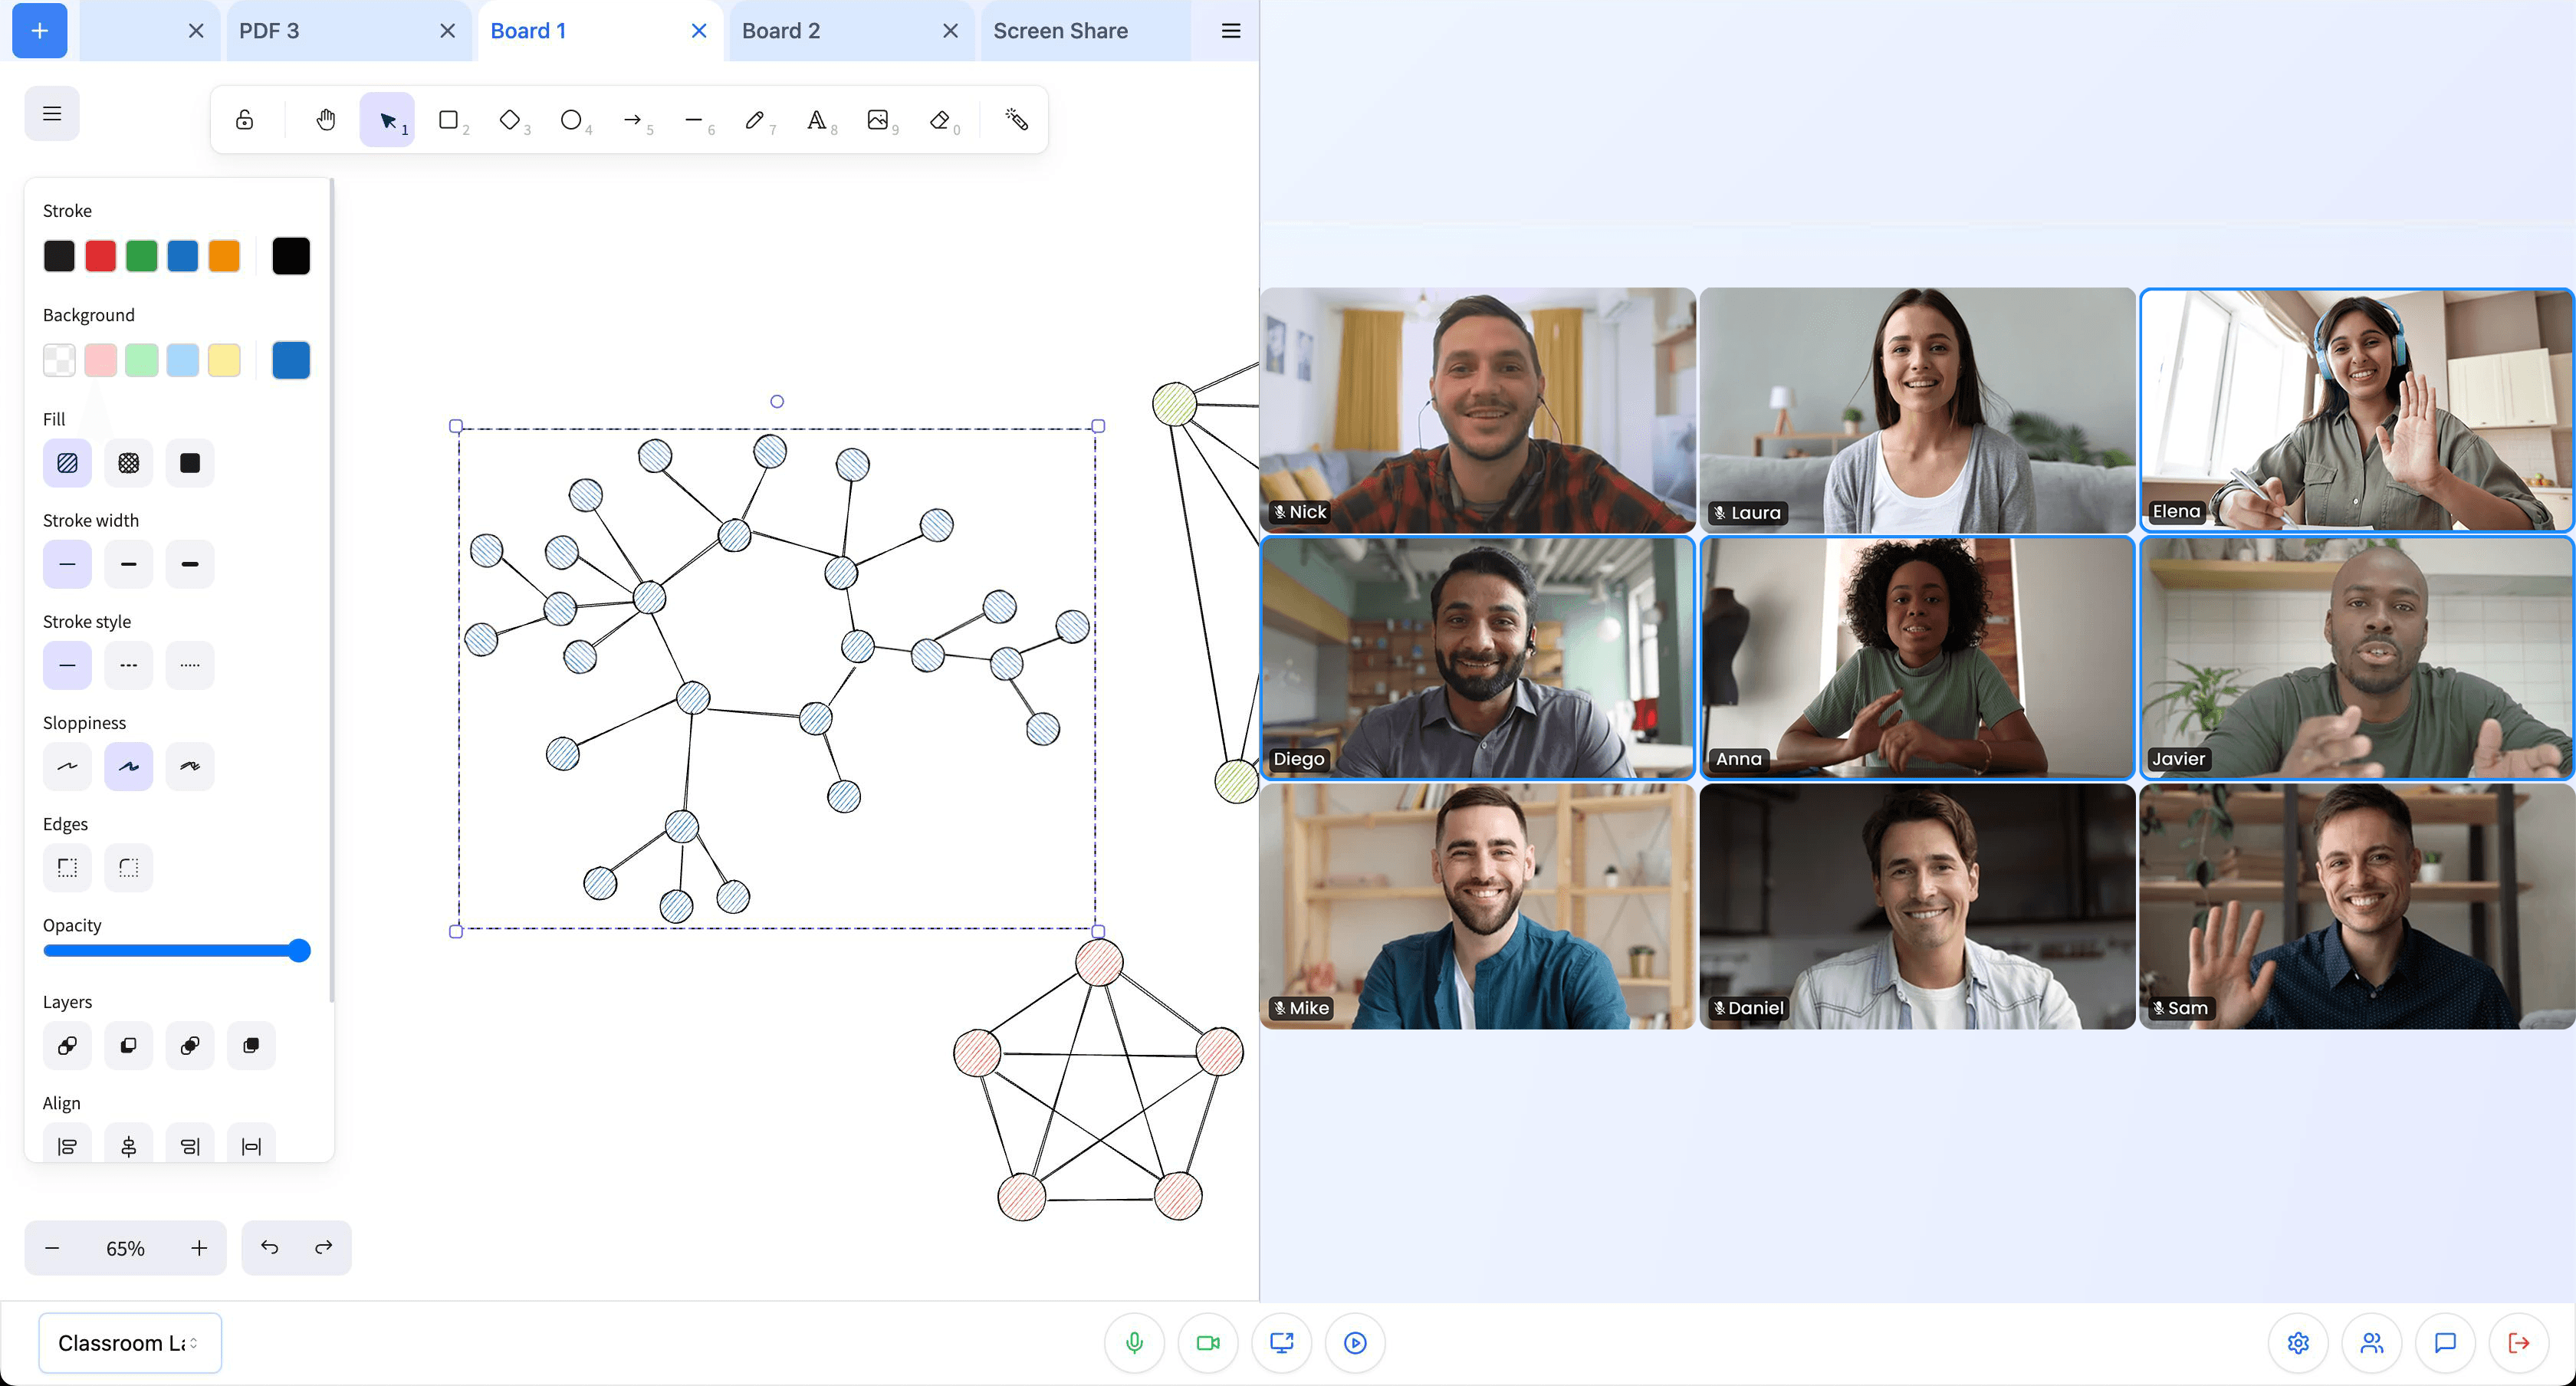Switch to the Board 2 tab
Viewport: 2576px width, 1386px height.
[x=777, y=29]
